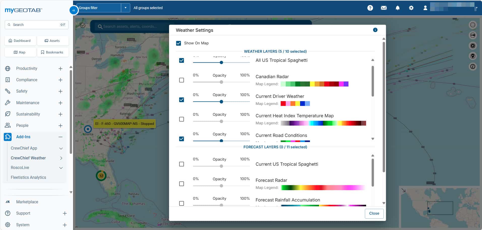Uncheck Current Road Conditions layer
This screenshot has width=482, height=230.
pyautogui.click(x=181, y=139)
